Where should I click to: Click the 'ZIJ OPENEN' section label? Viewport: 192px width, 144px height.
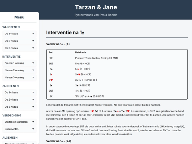(x=11, y=86)
